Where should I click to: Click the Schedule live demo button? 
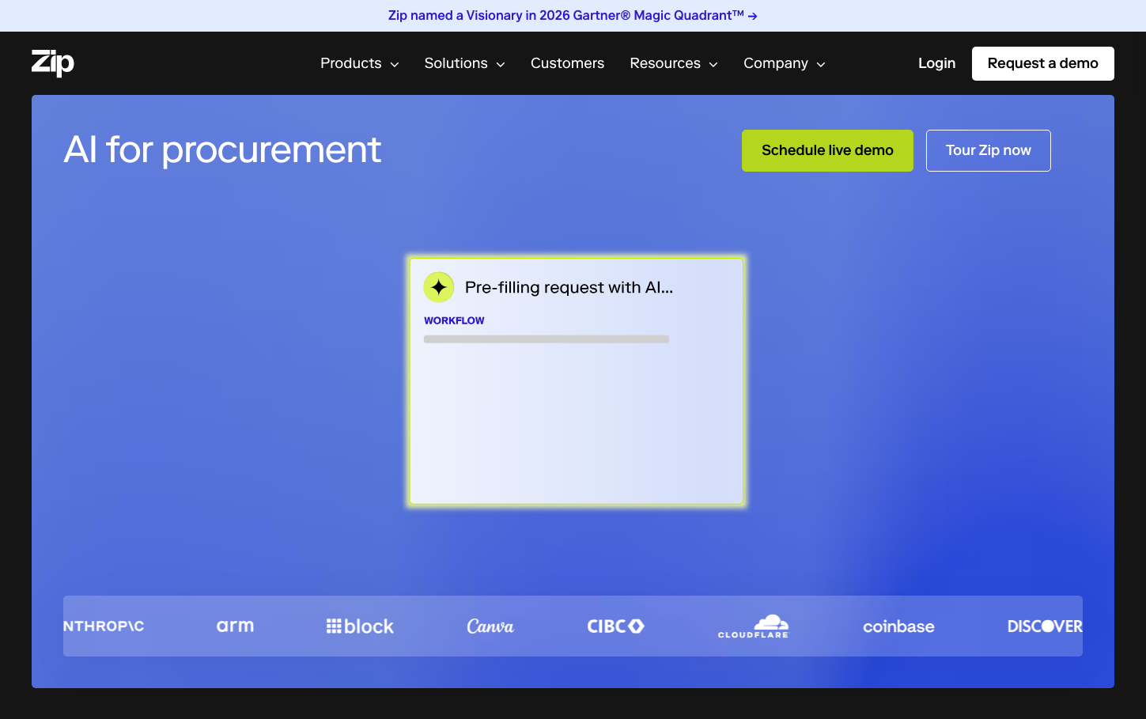[827, 150]
